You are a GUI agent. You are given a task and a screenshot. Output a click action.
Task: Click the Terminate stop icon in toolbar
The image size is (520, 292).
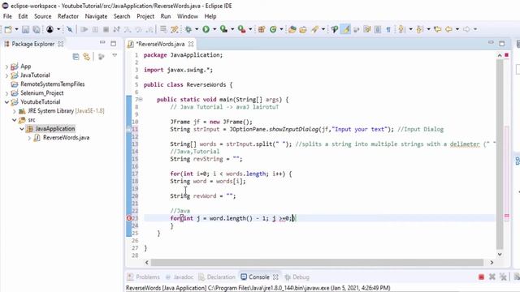pyautogui.click(x=106, y=29)
